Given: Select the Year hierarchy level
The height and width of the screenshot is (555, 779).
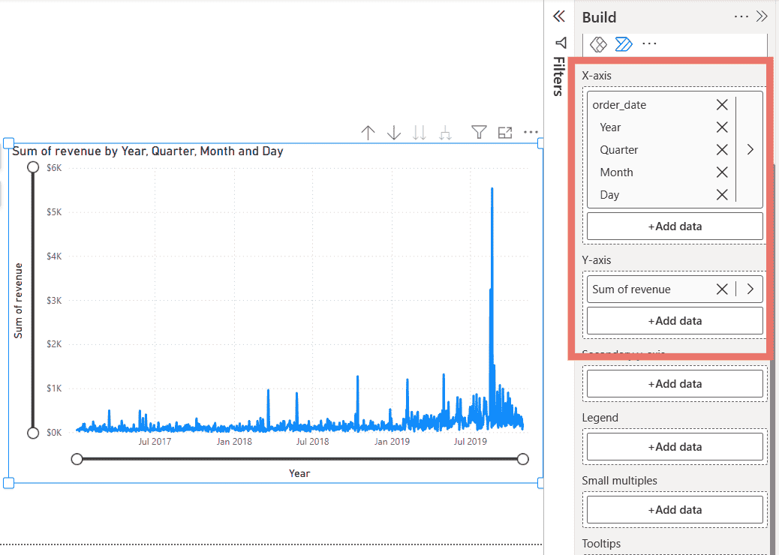Looking at the screenshot, I should pyautogui.click(x=610, y=127).
